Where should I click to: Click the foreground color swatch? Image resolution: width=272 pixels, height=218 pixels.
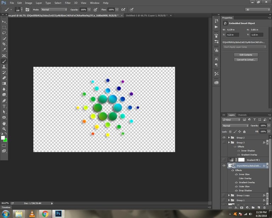pyautogui.click(x=3, y=138)
